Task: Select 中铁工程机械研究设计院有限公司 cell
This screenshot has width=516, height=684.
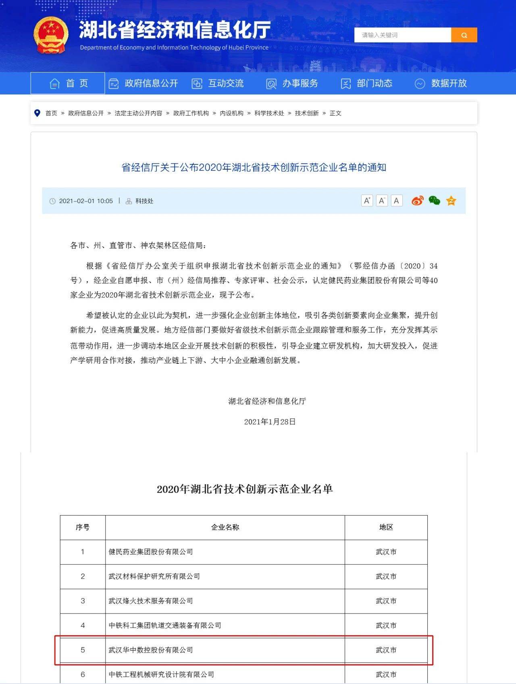Action: [x=225, y=674]
